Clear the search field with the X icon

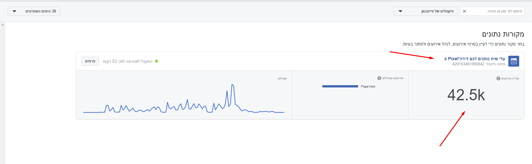click(x=464, y=11)
